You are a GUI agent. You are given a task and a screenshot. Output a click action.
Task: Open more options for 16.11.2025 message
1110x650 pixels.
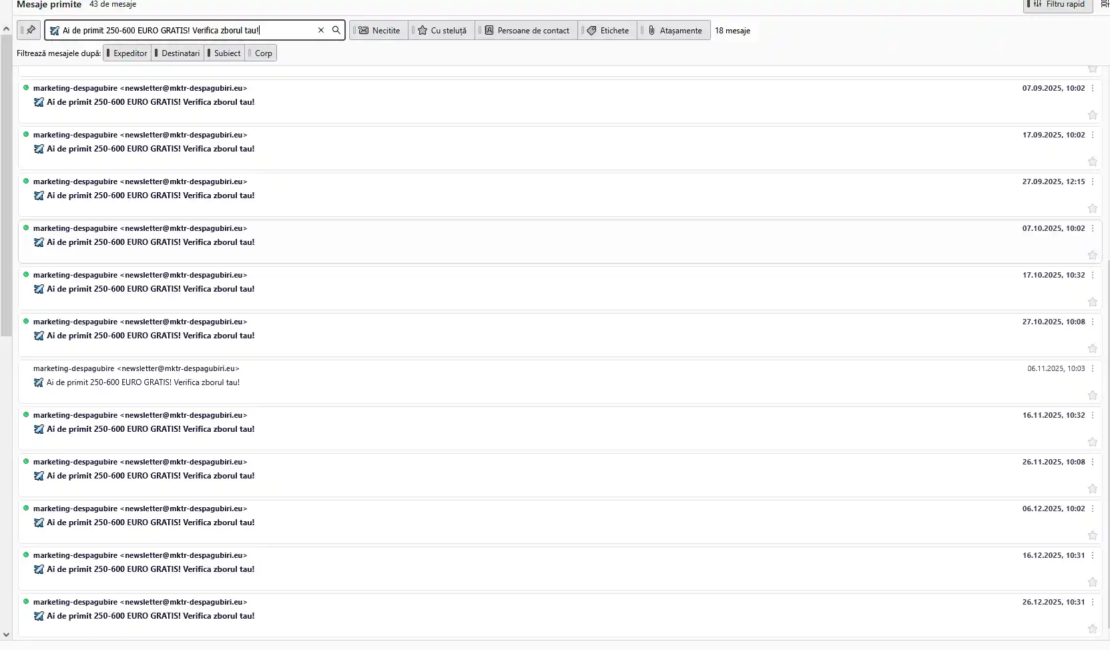[1093, 415]
